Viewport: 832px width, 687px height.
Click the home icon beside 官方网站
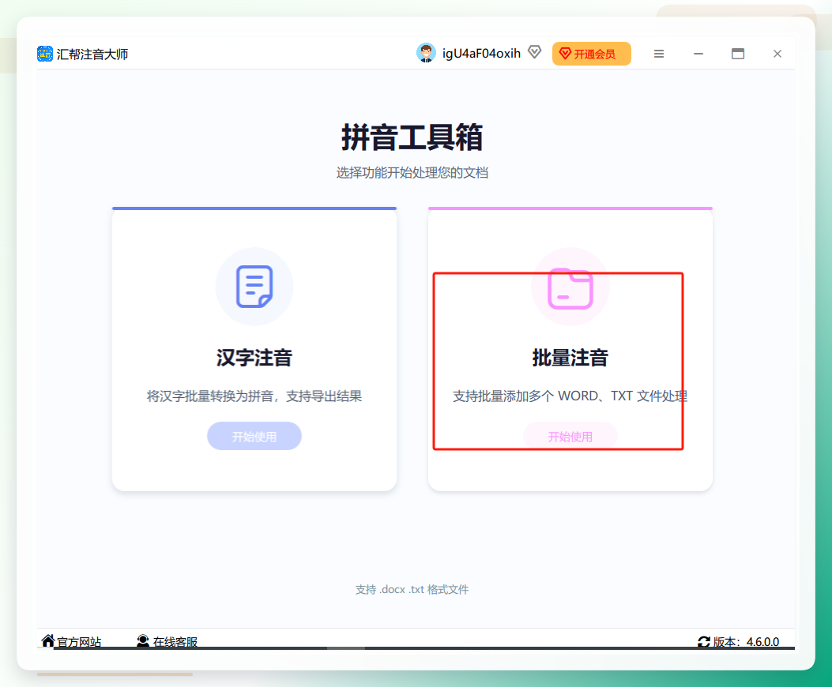click(47, 641)
